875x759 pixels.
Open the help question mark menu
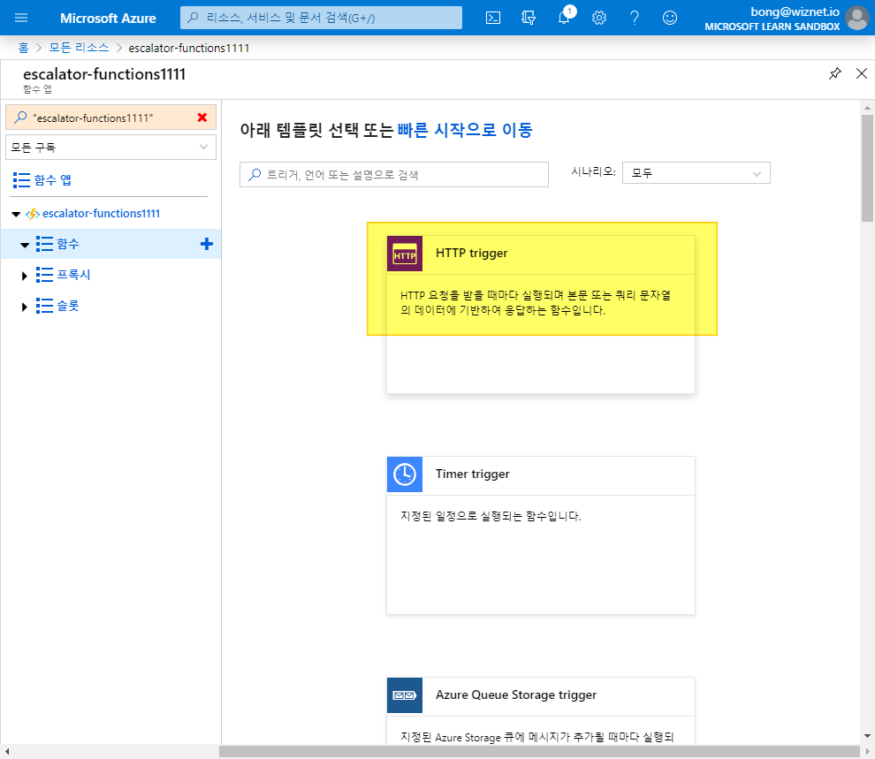(635, 18)
